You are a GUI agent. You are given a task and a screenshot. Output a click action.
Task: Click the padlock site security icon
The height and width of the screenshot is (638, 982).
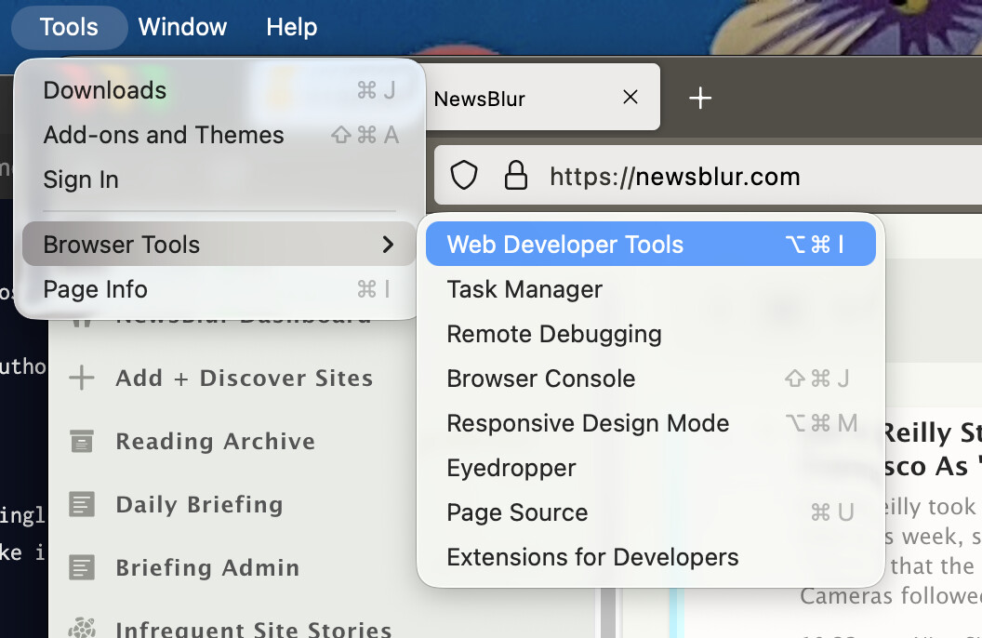pyautogui.click(x=515, y=176)
